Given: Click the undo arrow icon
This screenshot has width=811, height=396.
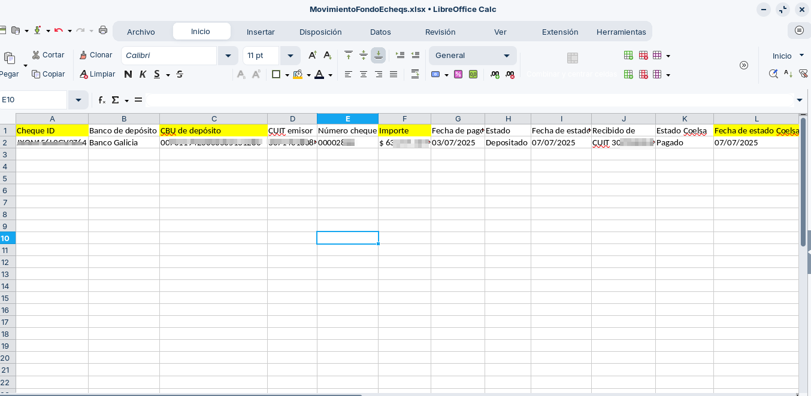Looking at the screenshot, I should tap(58, 31).
